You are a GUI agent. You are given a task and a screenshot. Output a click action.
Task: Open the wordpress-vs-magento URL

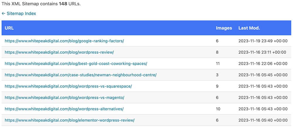[x=64, y=98]
